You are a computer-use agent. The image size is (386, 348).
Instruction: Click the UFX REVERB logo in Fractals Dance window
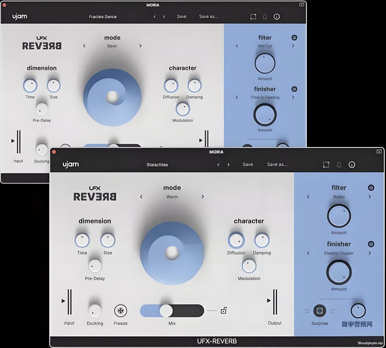coord(42,43)
